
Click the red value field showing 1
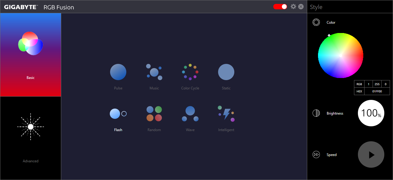tap(368, 84)
